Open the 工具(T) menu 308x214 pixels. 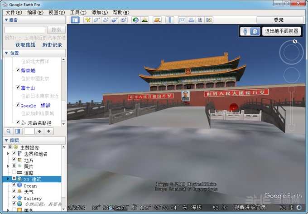click(78, 13)
